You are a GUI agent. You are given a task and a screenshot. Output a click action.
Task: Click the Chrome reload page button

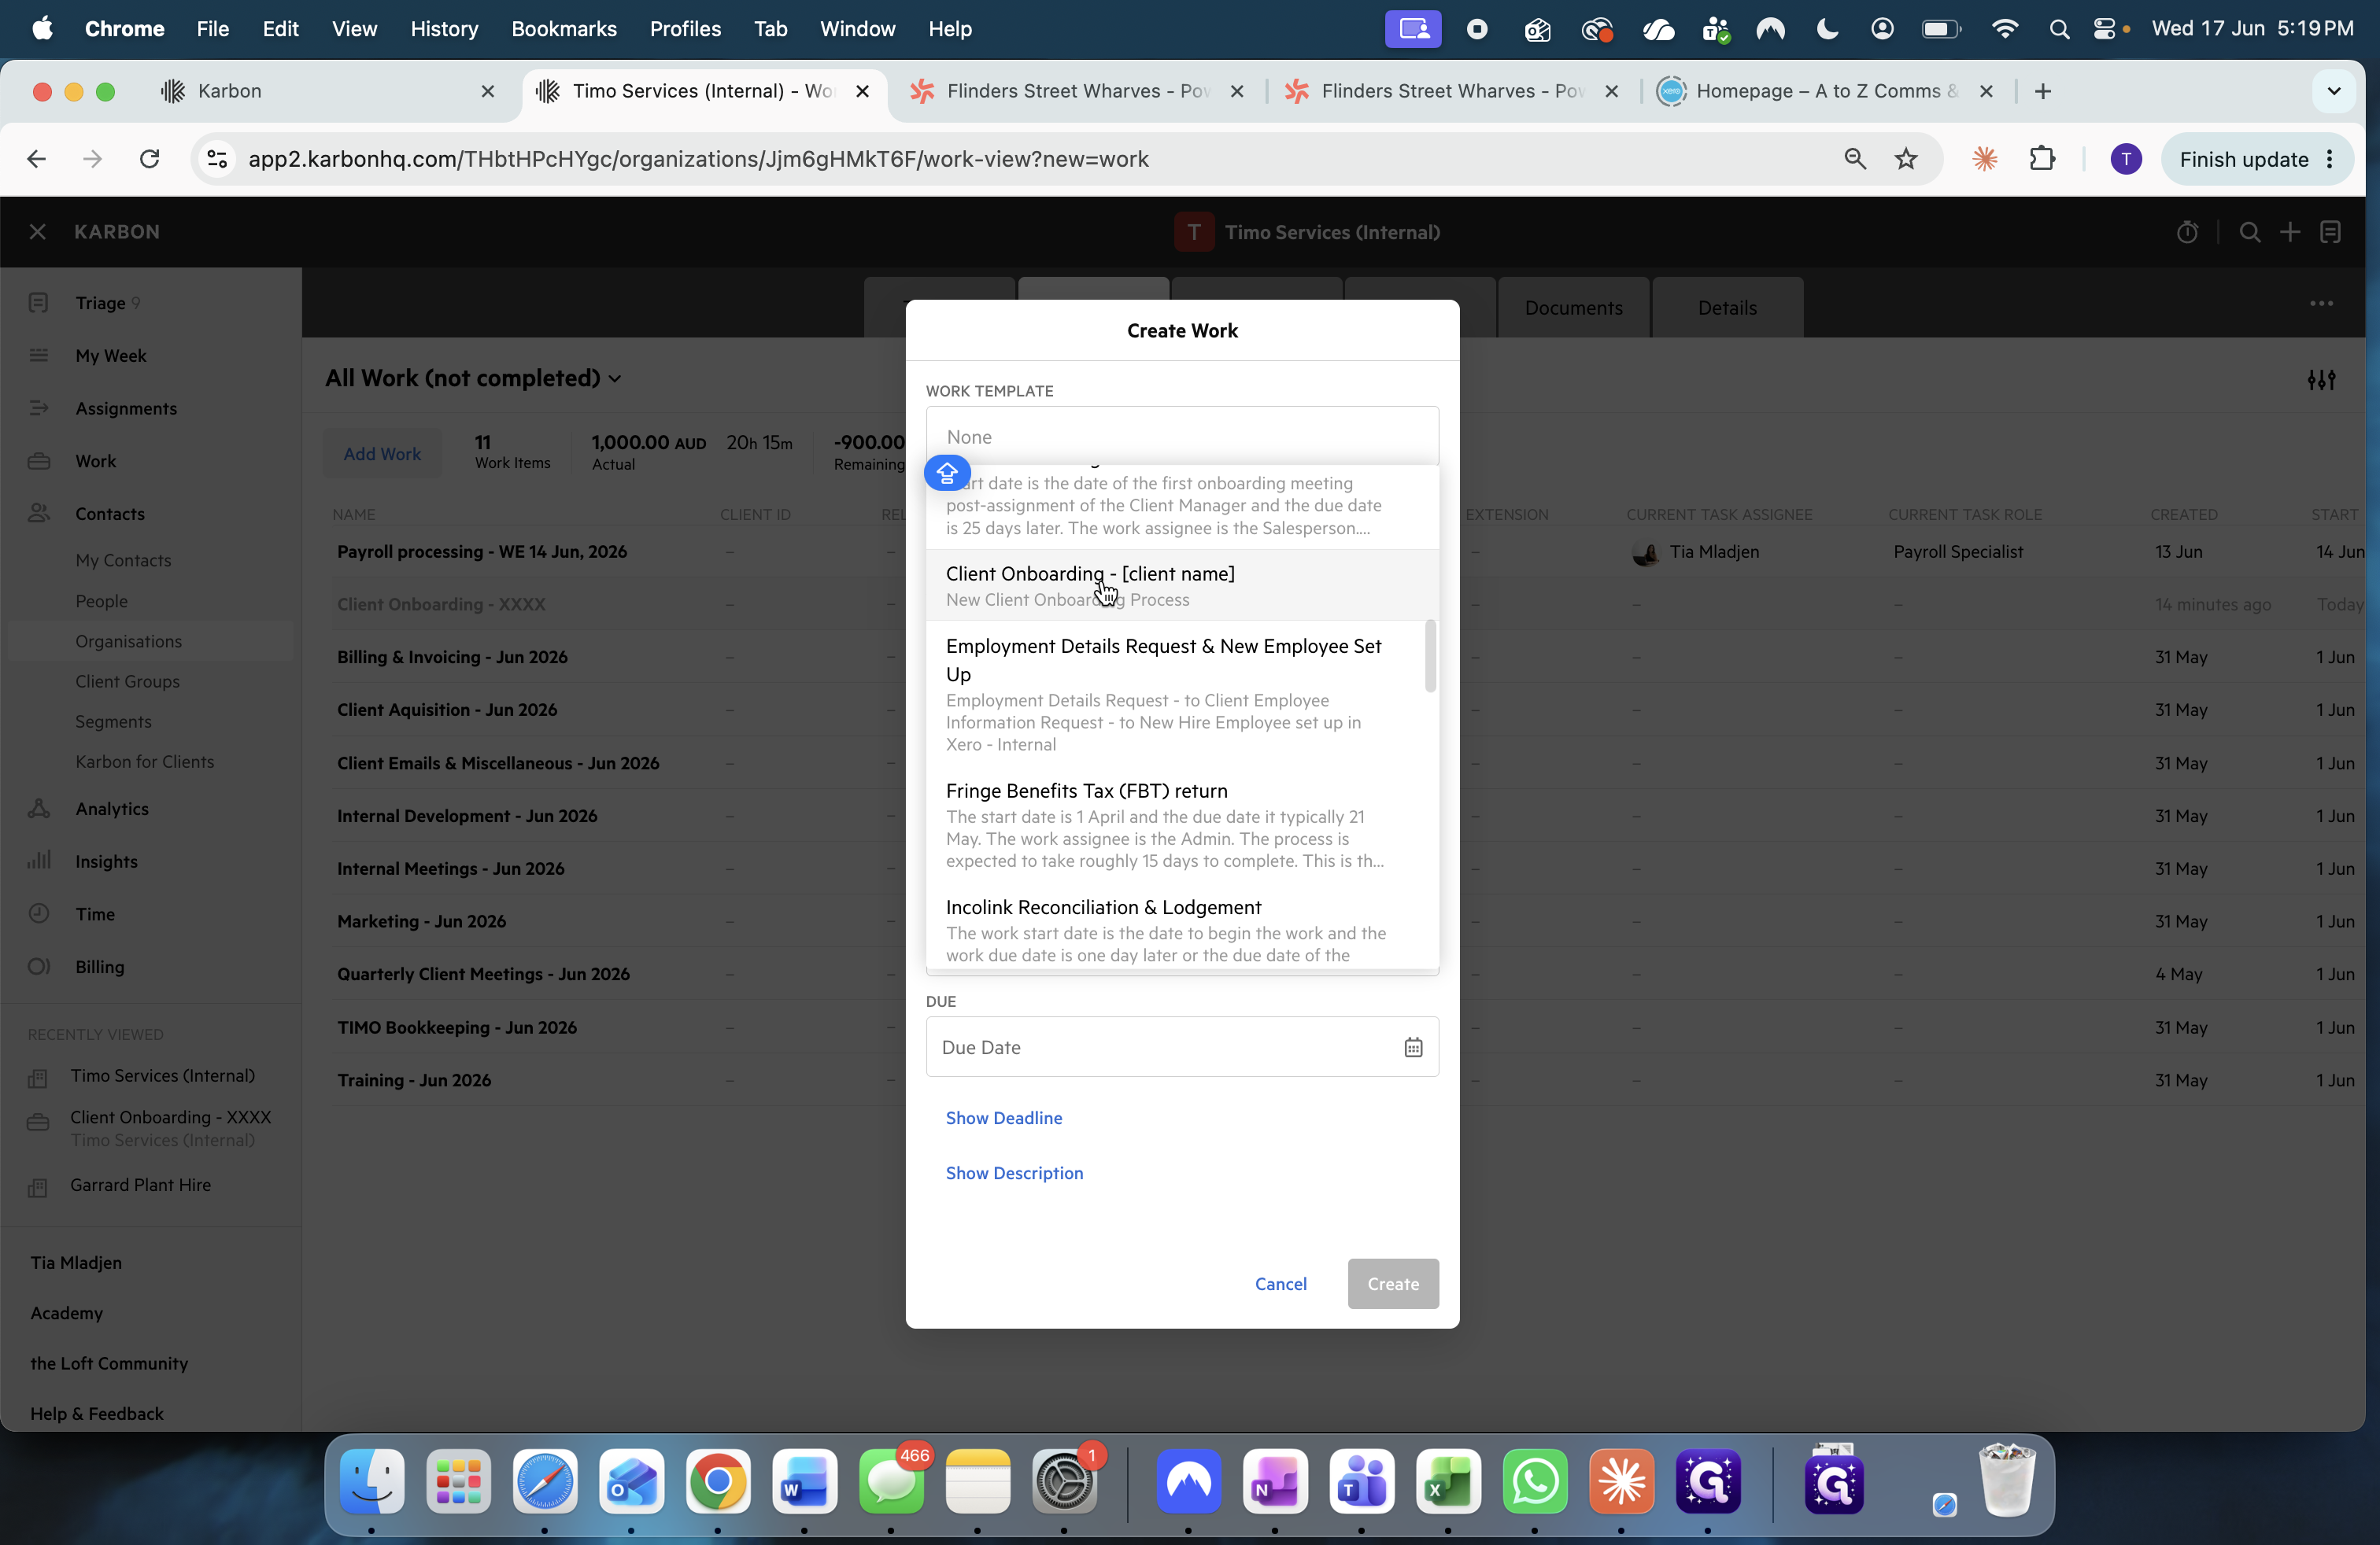[150, 159]
